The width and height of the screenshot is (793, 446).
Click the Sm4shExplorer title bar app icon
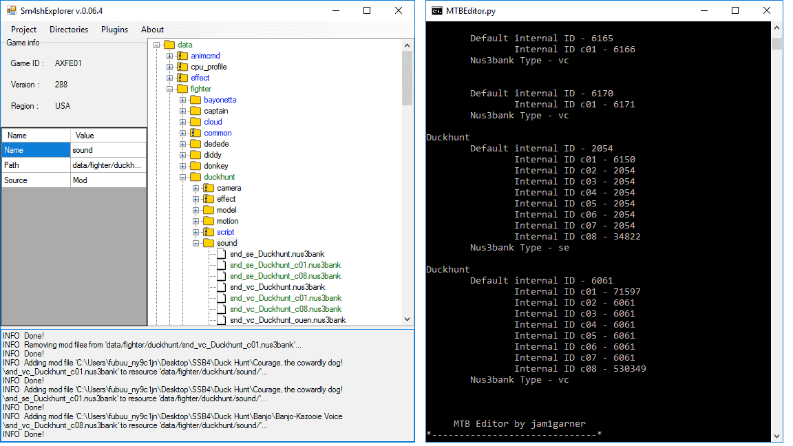[11, 10]
